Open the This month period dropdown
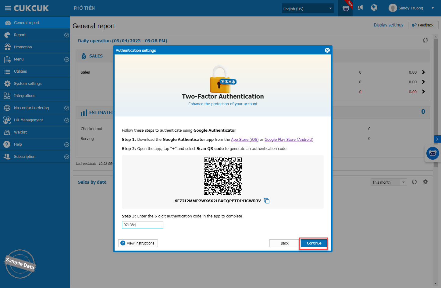This screenshot has height=288, width=441. click(x=389, y=182)
